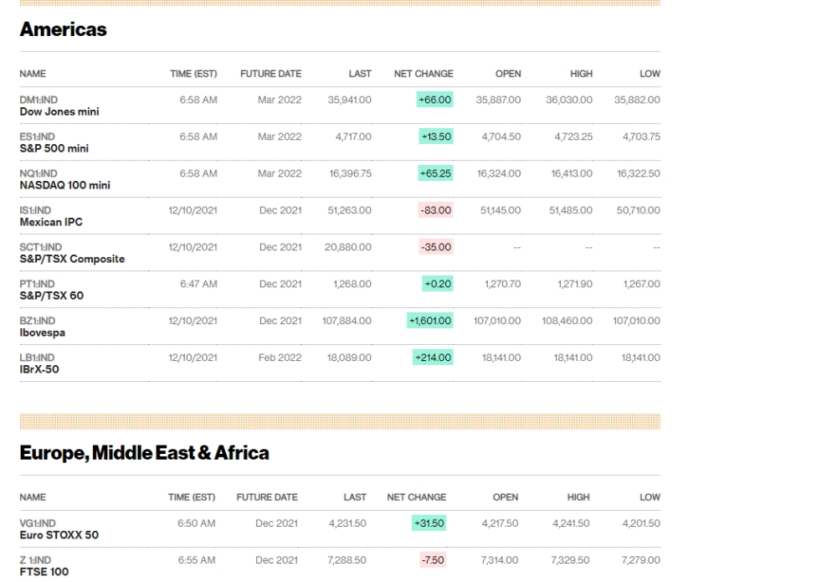837x582 pixels.
Task: Select the Americas section heading
Action: [63, 29]
